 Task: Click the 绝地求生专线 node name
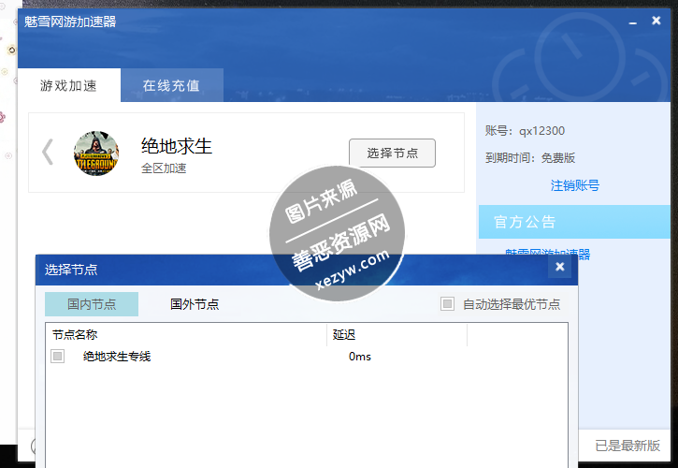(x=117, y=357)
